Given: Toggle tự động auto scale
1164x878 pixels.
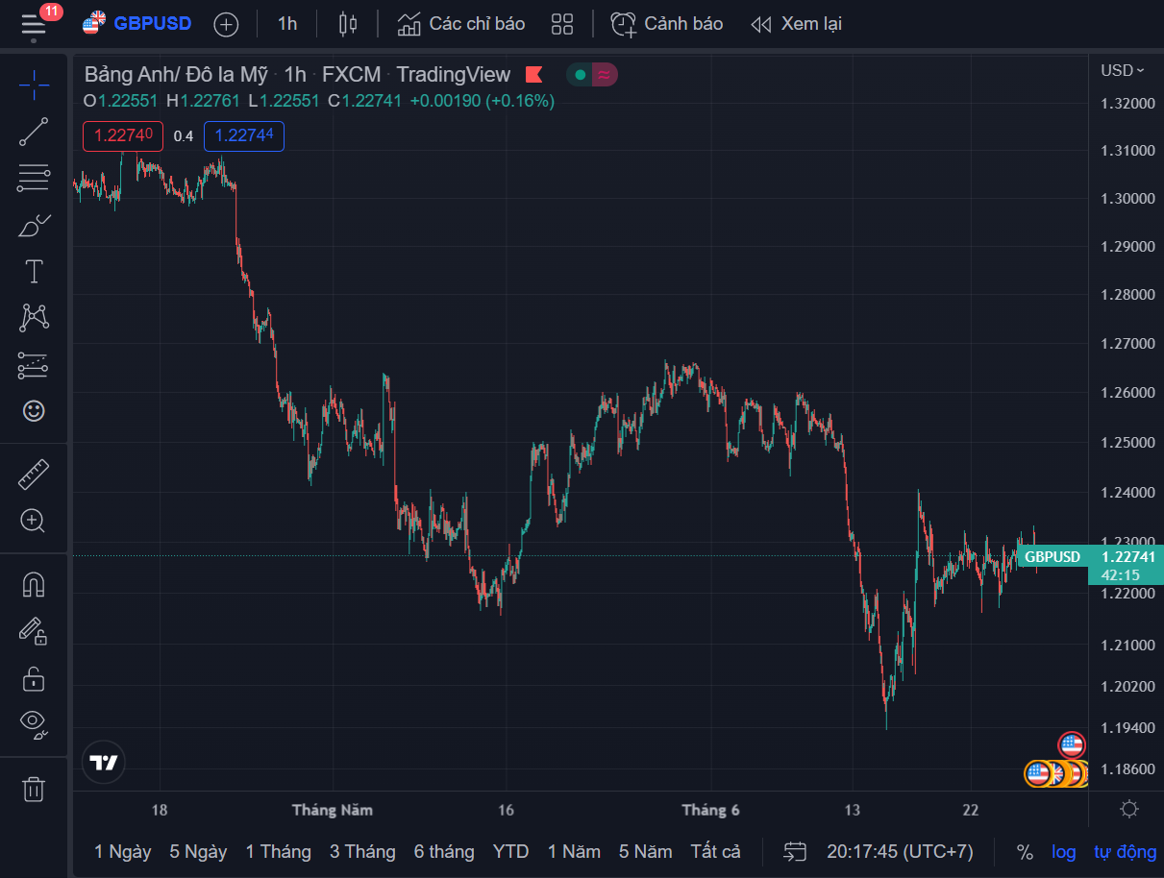Looking at the screenshot, I should (1125, 852).
